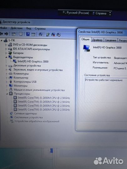This screenshot has width=127, height=169.
Task: Click the show/hide console tree icon
Action: click(x=13, y=34)
